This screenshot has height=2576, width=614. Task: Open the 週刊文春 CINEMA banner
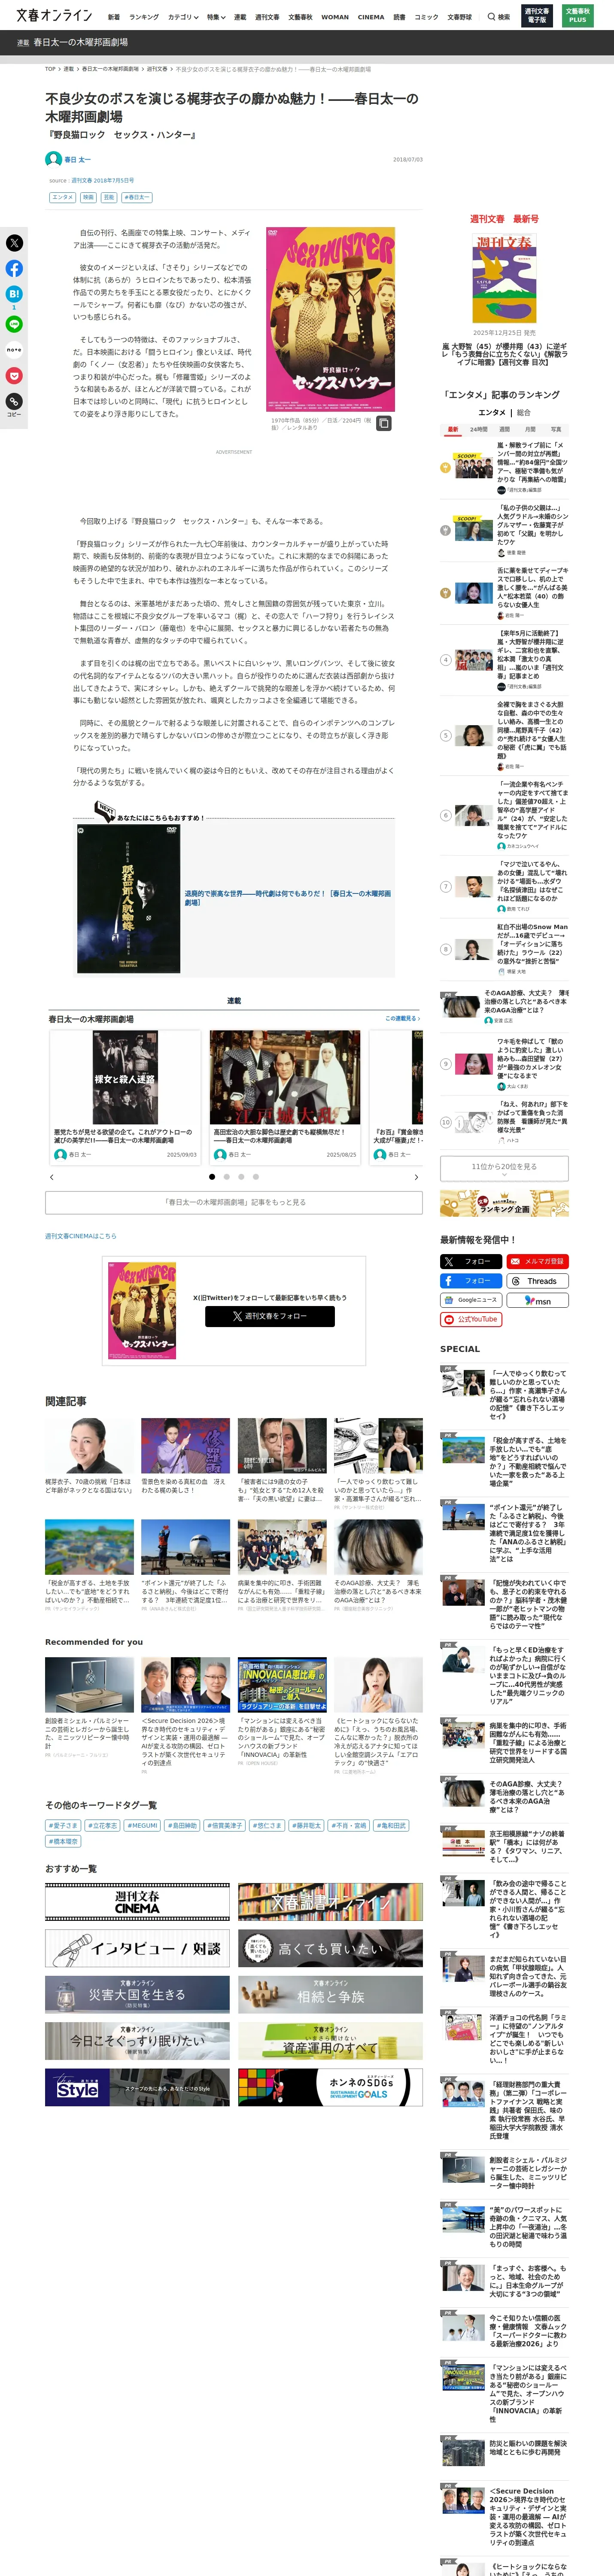(x=137, y=1901)
